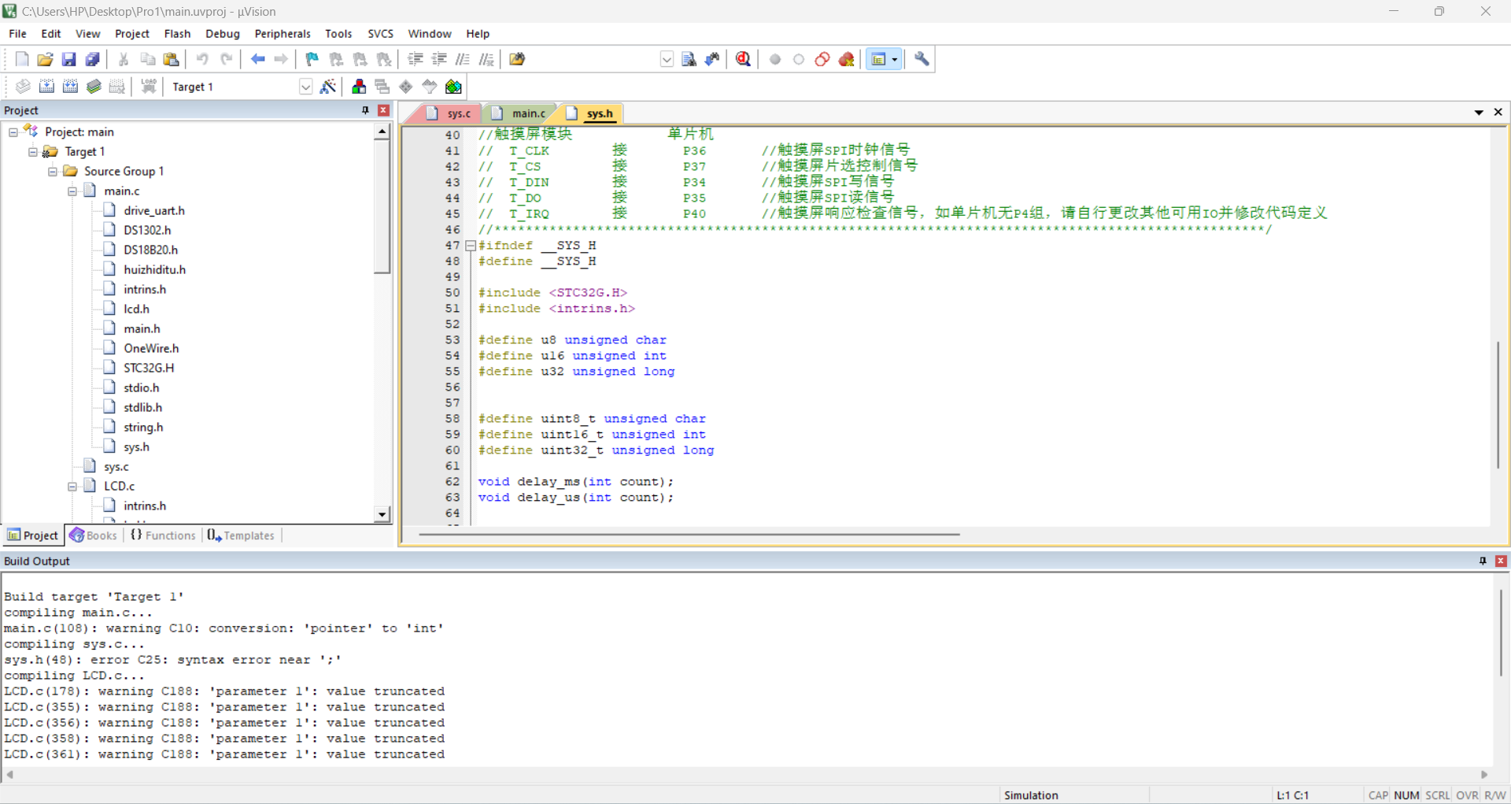
Task: Open window layout dropdown arrow
Action: pos(895,59)
